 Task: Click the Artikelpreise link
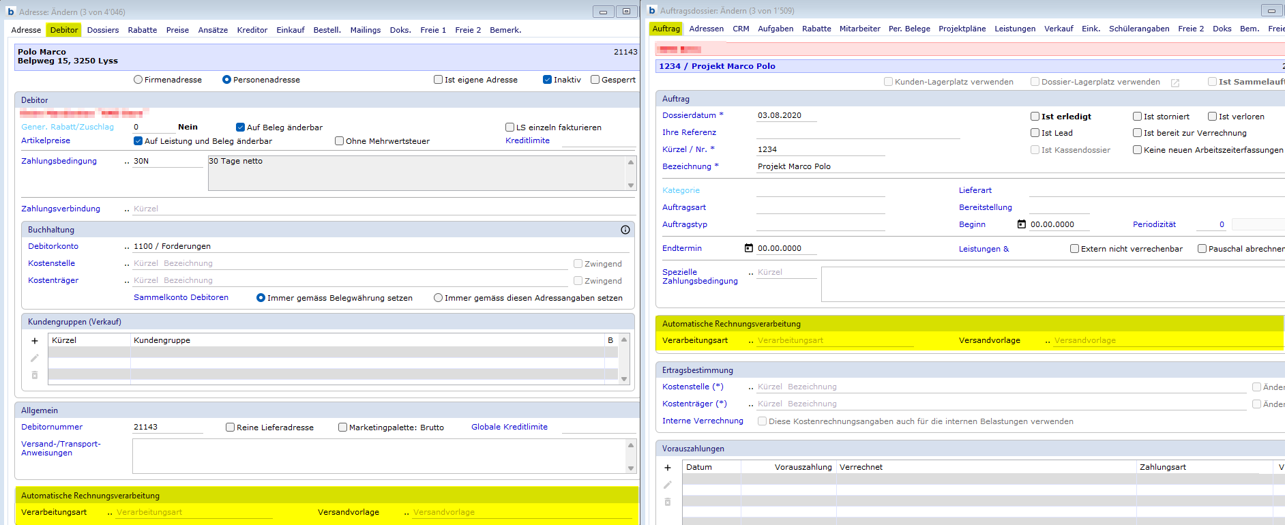click(x=46, y=140)
